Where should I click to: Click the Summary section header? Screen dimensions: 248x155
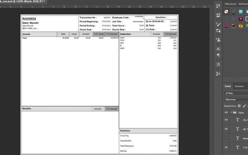[x=125, y=131]
